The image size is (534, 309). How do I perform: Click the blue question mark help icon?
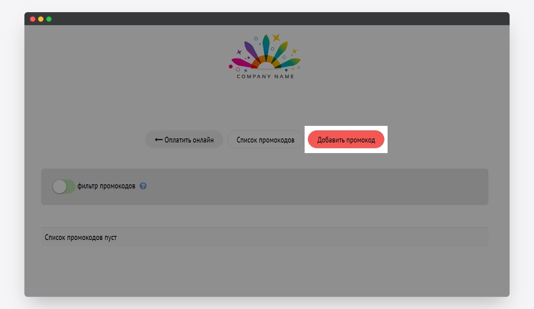click(x=143, y=186)
